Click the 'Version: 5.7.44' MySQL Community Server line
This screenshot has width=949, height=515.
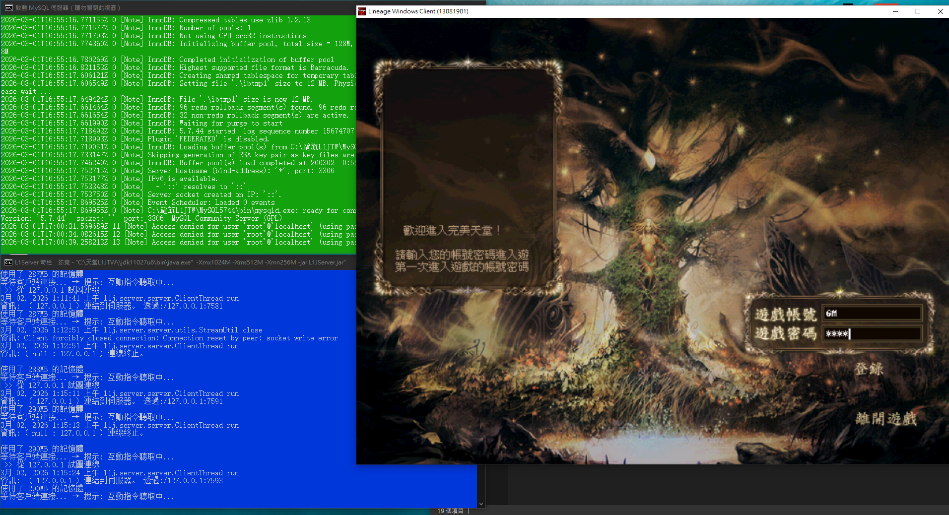(141, 218)
